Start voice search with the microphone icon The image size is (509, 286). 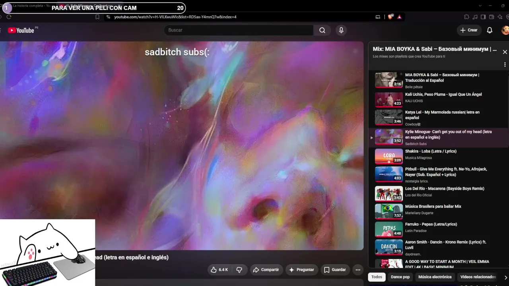click(x=341, y=30)
